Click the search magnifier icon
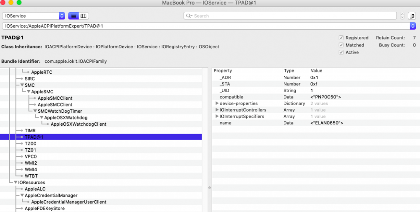Screen dimensions: 420x212 tap(189, 16)
